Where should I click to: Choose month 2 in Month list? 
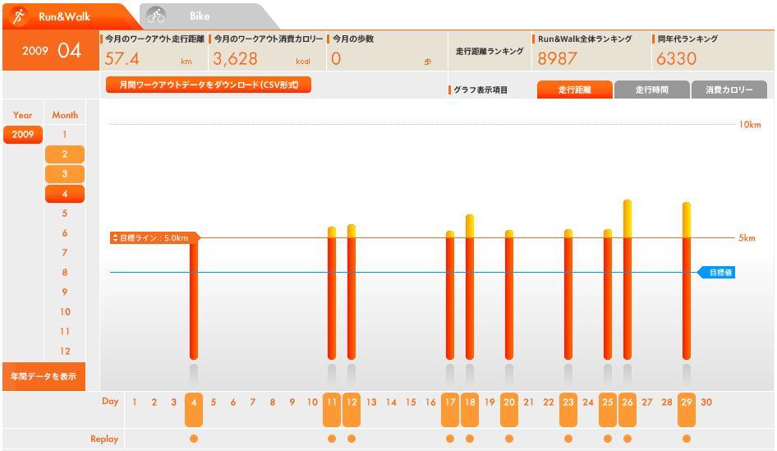pyautogui.click(x=65, y=154)
